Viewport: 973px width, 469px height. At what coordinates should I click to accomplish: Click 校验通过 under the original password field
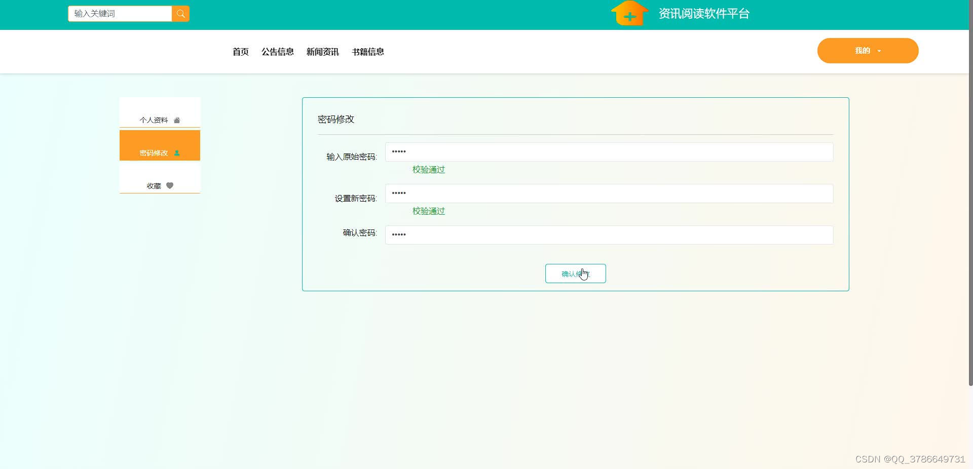point(429,170)
